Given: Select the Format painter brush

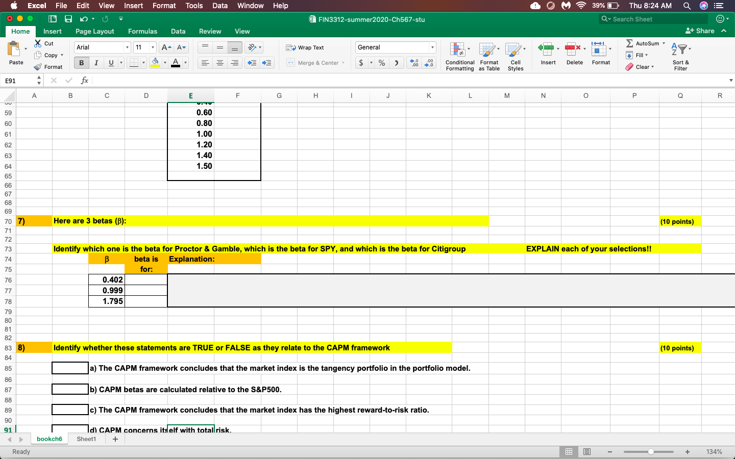Looking at the screenshot, I should pos(38,67).
